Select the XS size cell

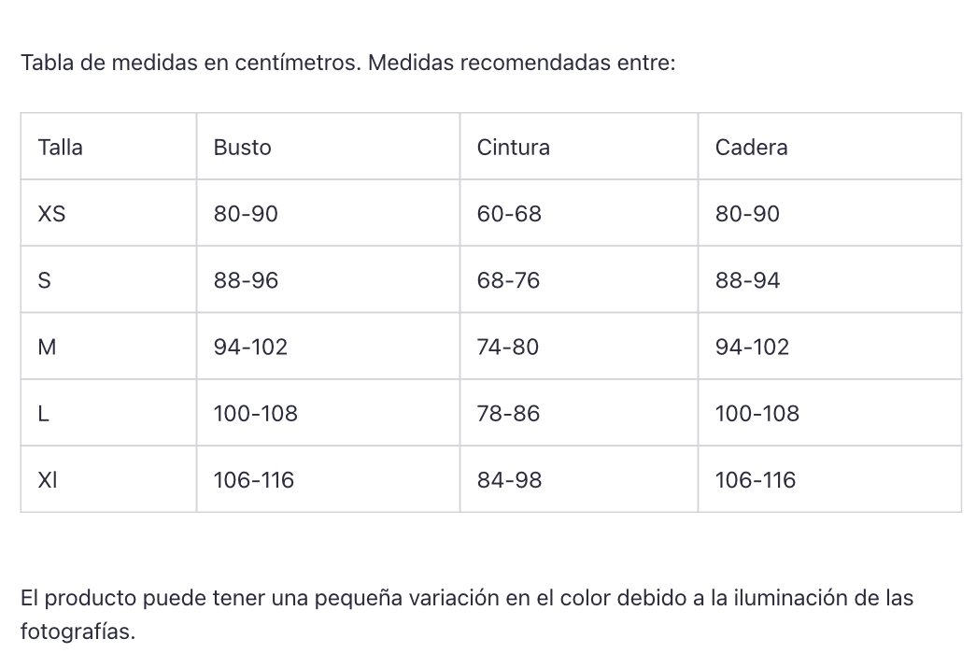51,214
